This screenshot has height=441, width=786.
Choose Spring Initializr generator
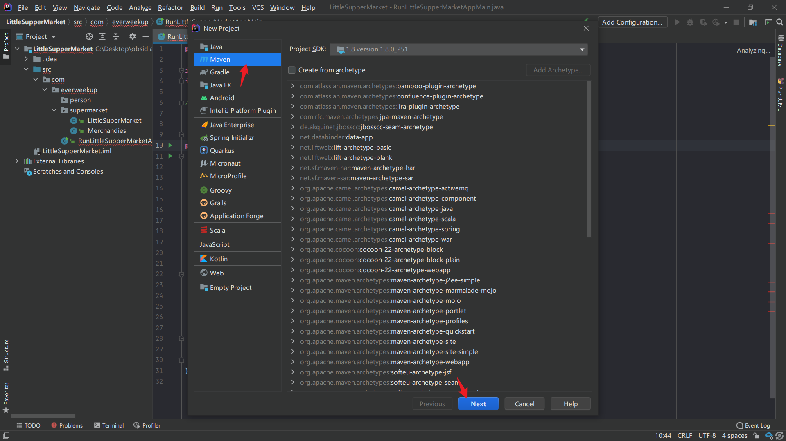click(237, 137)
